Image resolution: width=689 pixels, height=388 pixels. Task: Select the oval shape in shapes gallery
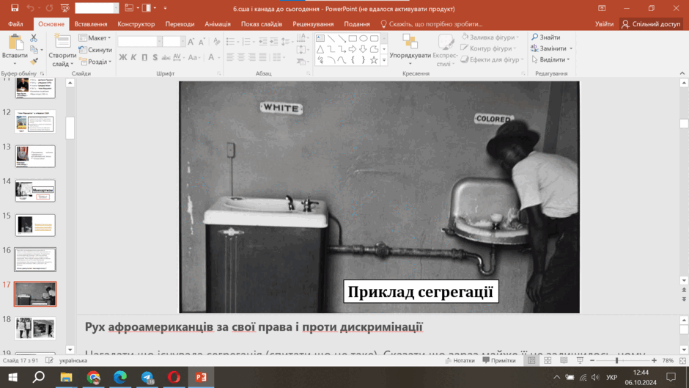[364, 38]
